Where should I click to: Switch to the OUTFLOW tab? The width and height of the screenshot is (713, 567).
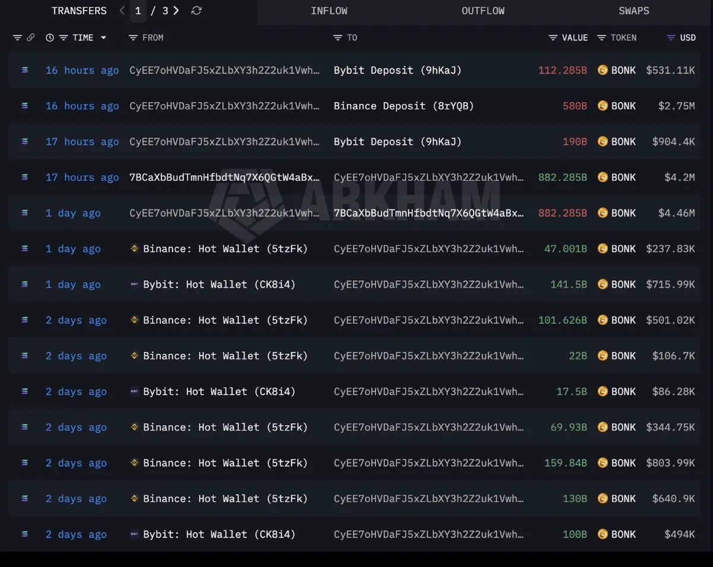pos(483,11)
